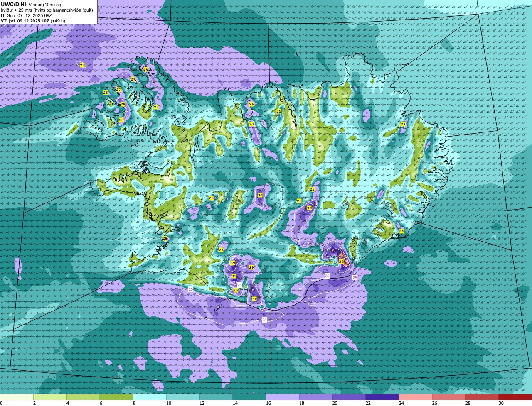Click the legend tick label 20
Image resolution: width=532 pixels, height=406 pixels.
[335, 403]
